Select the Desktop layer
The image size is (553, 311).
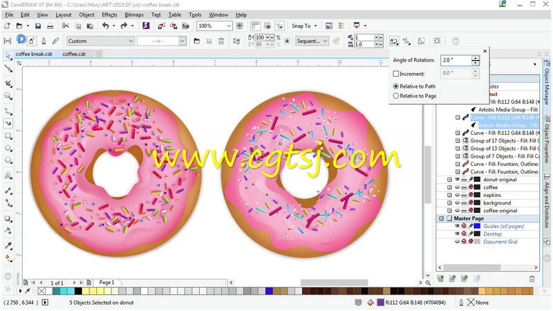(x=492, y=234)
